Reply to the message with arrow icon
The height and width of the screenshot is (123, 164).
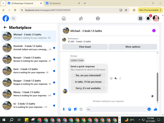pos(116,78)
